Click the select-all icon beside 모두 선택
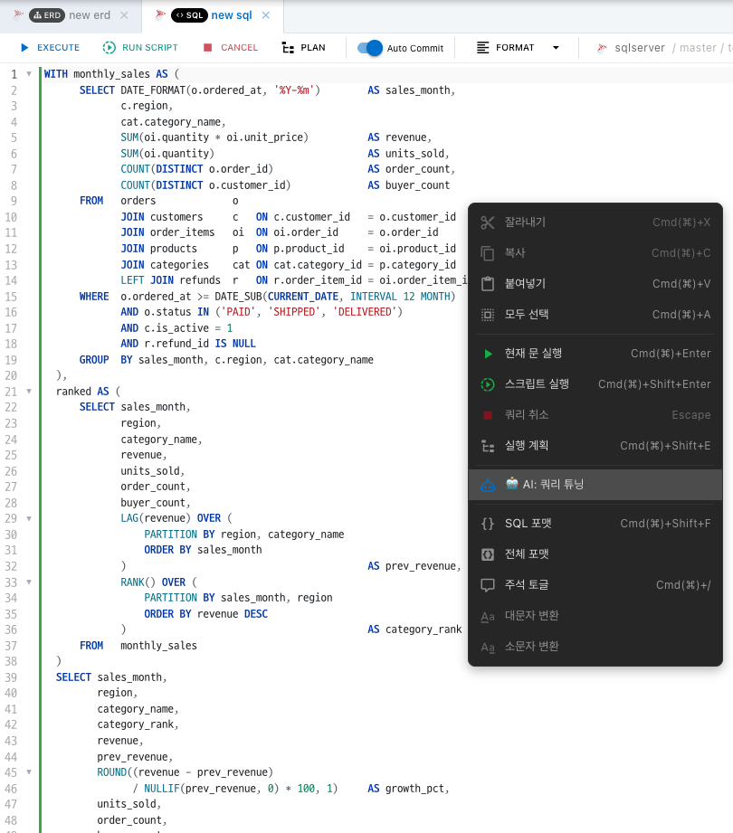Image resolution: width=733 pixels, height=833 pixels. (x=488, y=315)
